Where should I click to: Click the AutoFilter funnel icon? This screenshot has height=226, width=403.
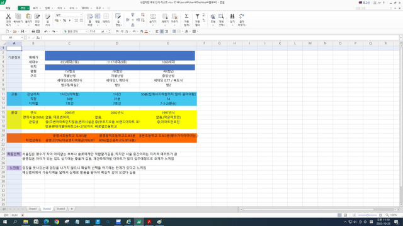pos(197,16)
